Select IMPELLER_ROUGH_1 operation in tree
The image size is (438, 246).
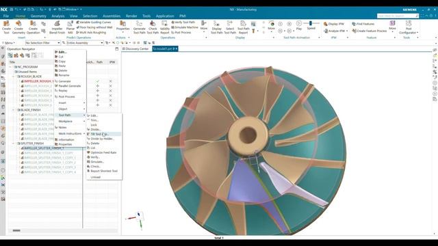click(x=38, y=81)
